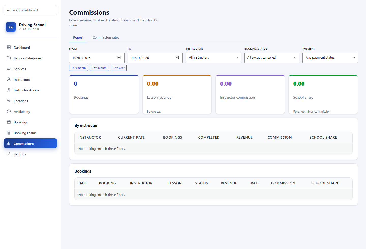Open the Booking Status dropdown
The image size is (366, 249).
pyautogui.click(x=272, y=58)
